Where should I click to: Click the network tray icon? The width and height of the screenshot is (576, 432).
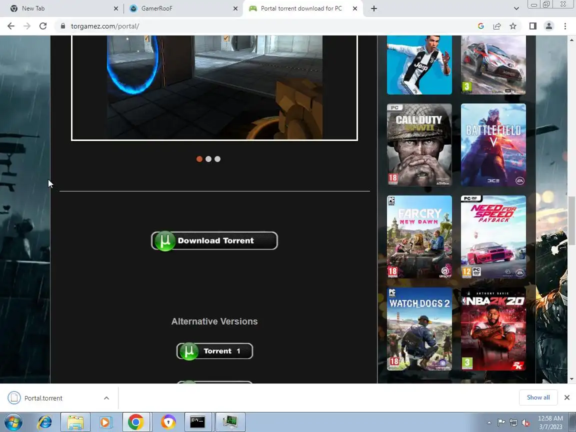(513, 423)
